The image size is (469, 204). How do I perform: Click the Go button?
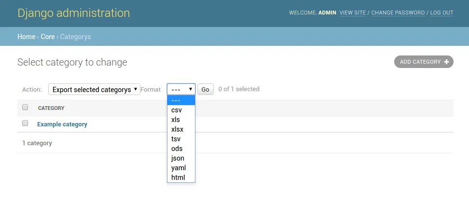coord(205,89)
